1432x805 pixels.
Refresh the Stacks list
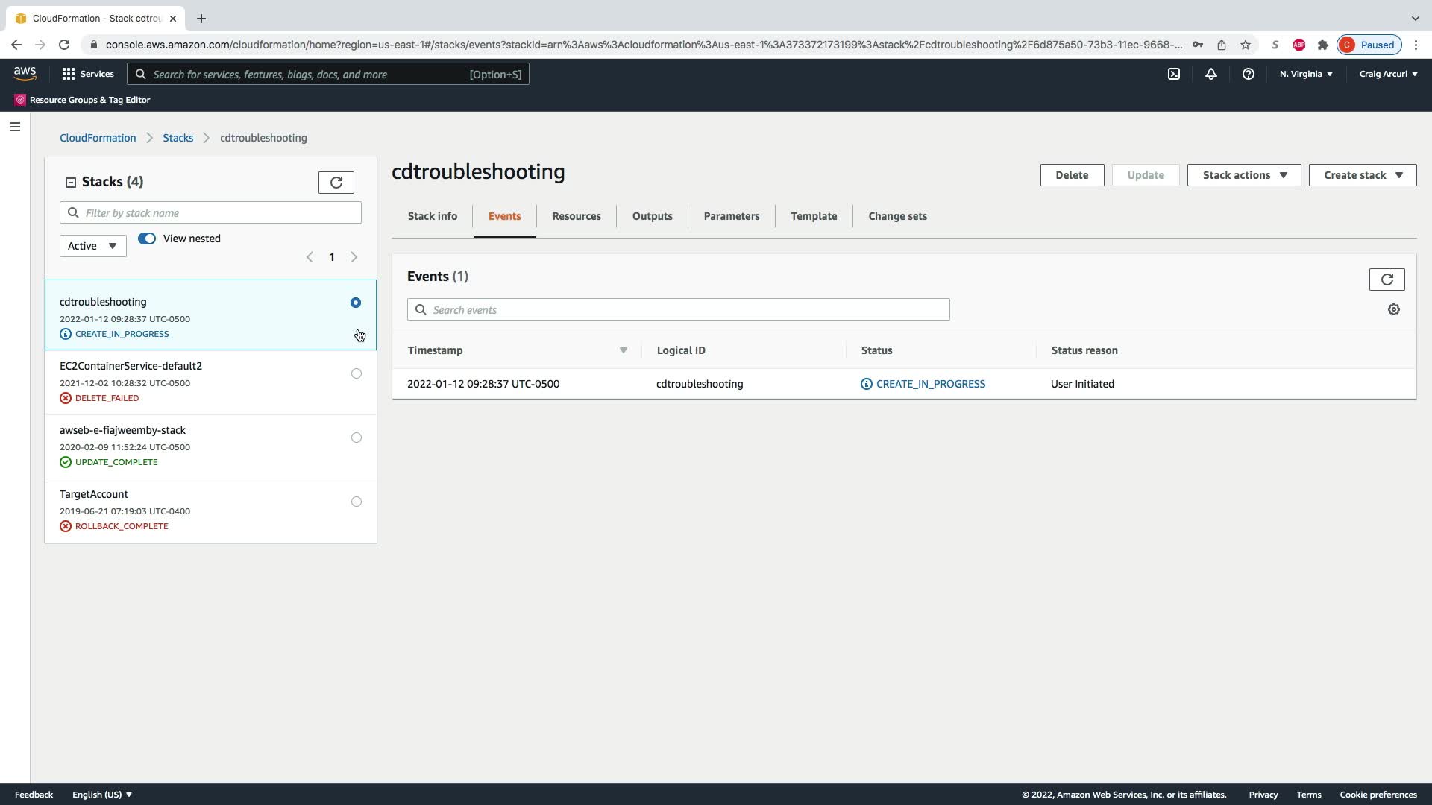(336, 183)
